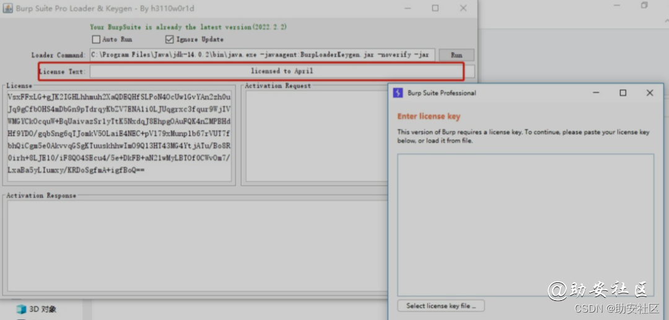Screen dimensions: 669x320
Task: Select the 3D 对象 item in sidebar
Action: pos(37,309)
